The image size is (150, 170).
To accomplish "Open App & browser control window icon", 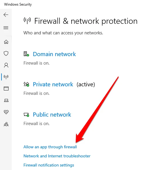I will [x=6, y=88].
